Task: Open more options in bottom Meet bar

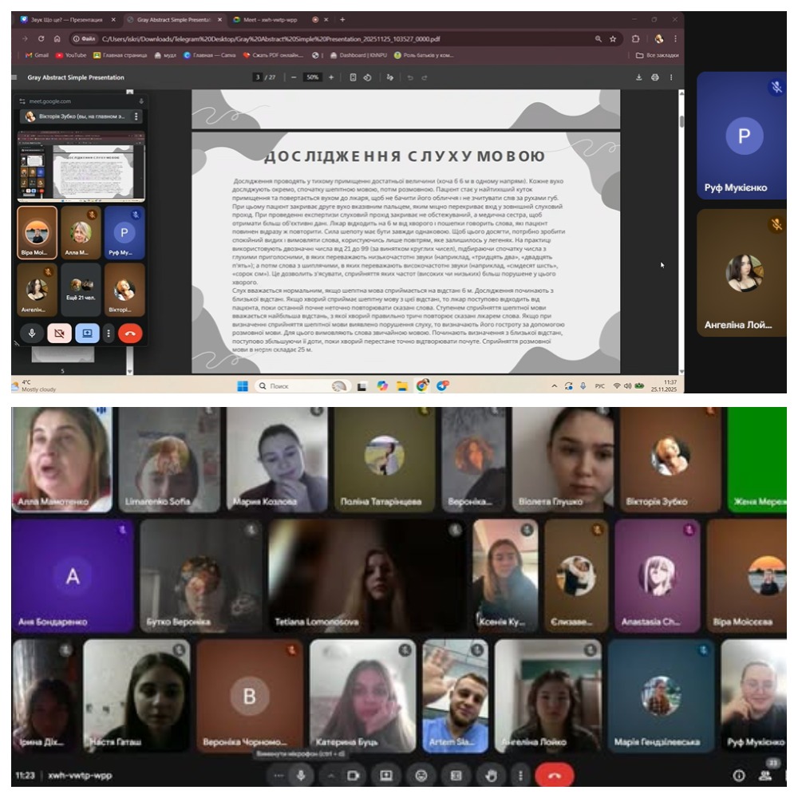Action: [520, 775]
